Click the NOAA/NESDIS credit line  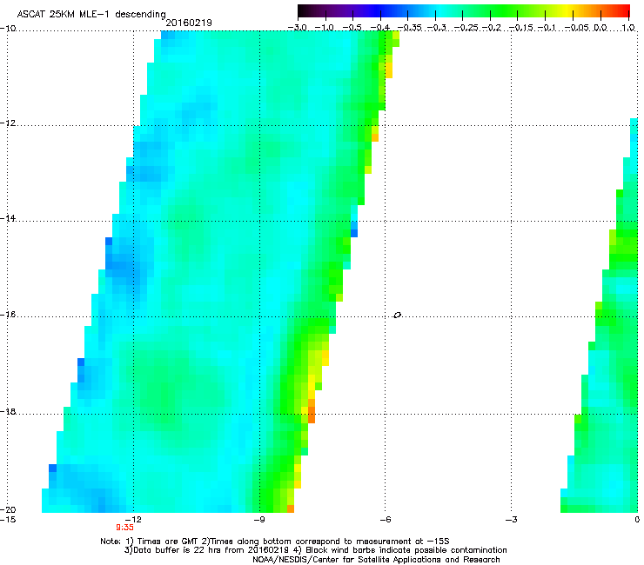tap(376, 560)
